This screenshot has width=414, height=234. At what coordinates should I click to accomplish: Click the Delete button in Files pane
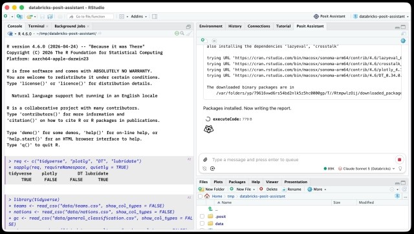point(268,190)
